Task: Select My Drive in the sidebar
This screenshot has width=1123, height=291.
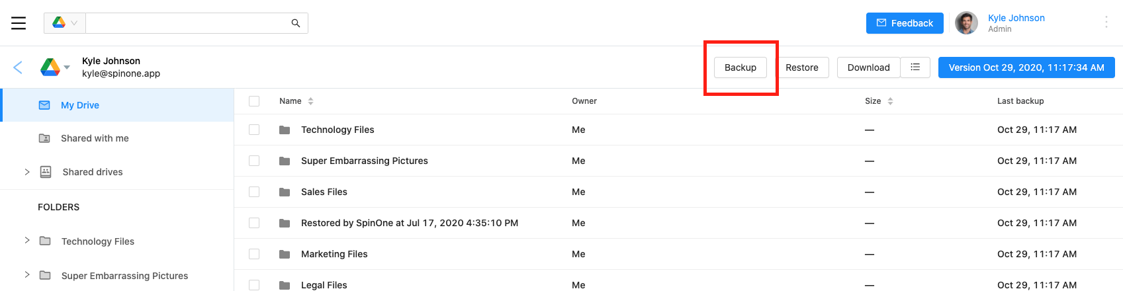Action: (x=80, y=105)
